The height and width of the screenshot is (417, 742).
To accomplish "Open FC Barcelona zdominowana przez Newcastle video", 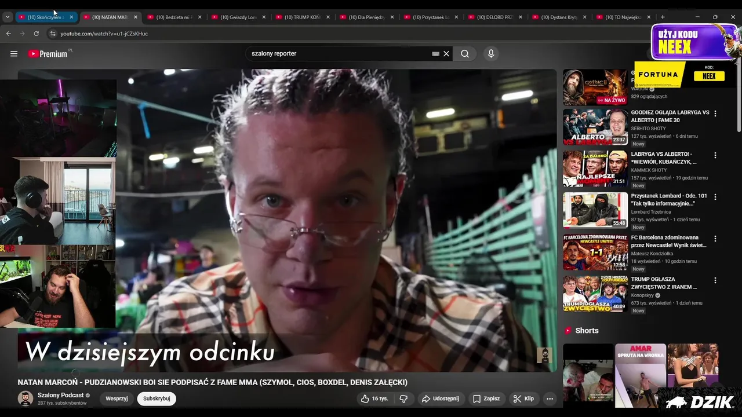I will [669, 241].
